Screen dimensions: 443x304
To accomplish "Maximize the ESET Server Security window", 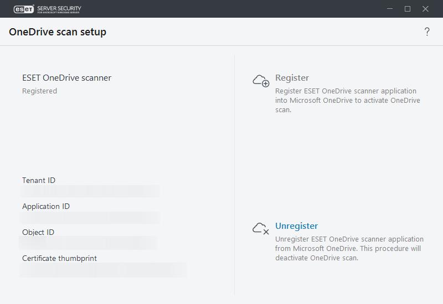I will click(x=408, y=9).
